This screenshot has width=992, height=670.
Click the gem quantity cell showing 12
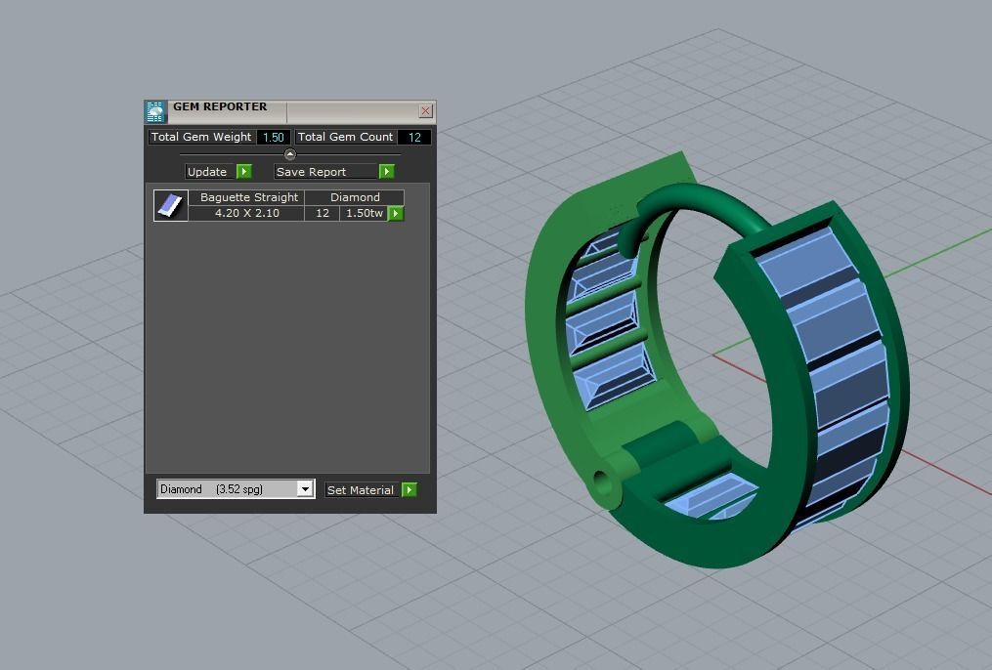tap(322, 213)
